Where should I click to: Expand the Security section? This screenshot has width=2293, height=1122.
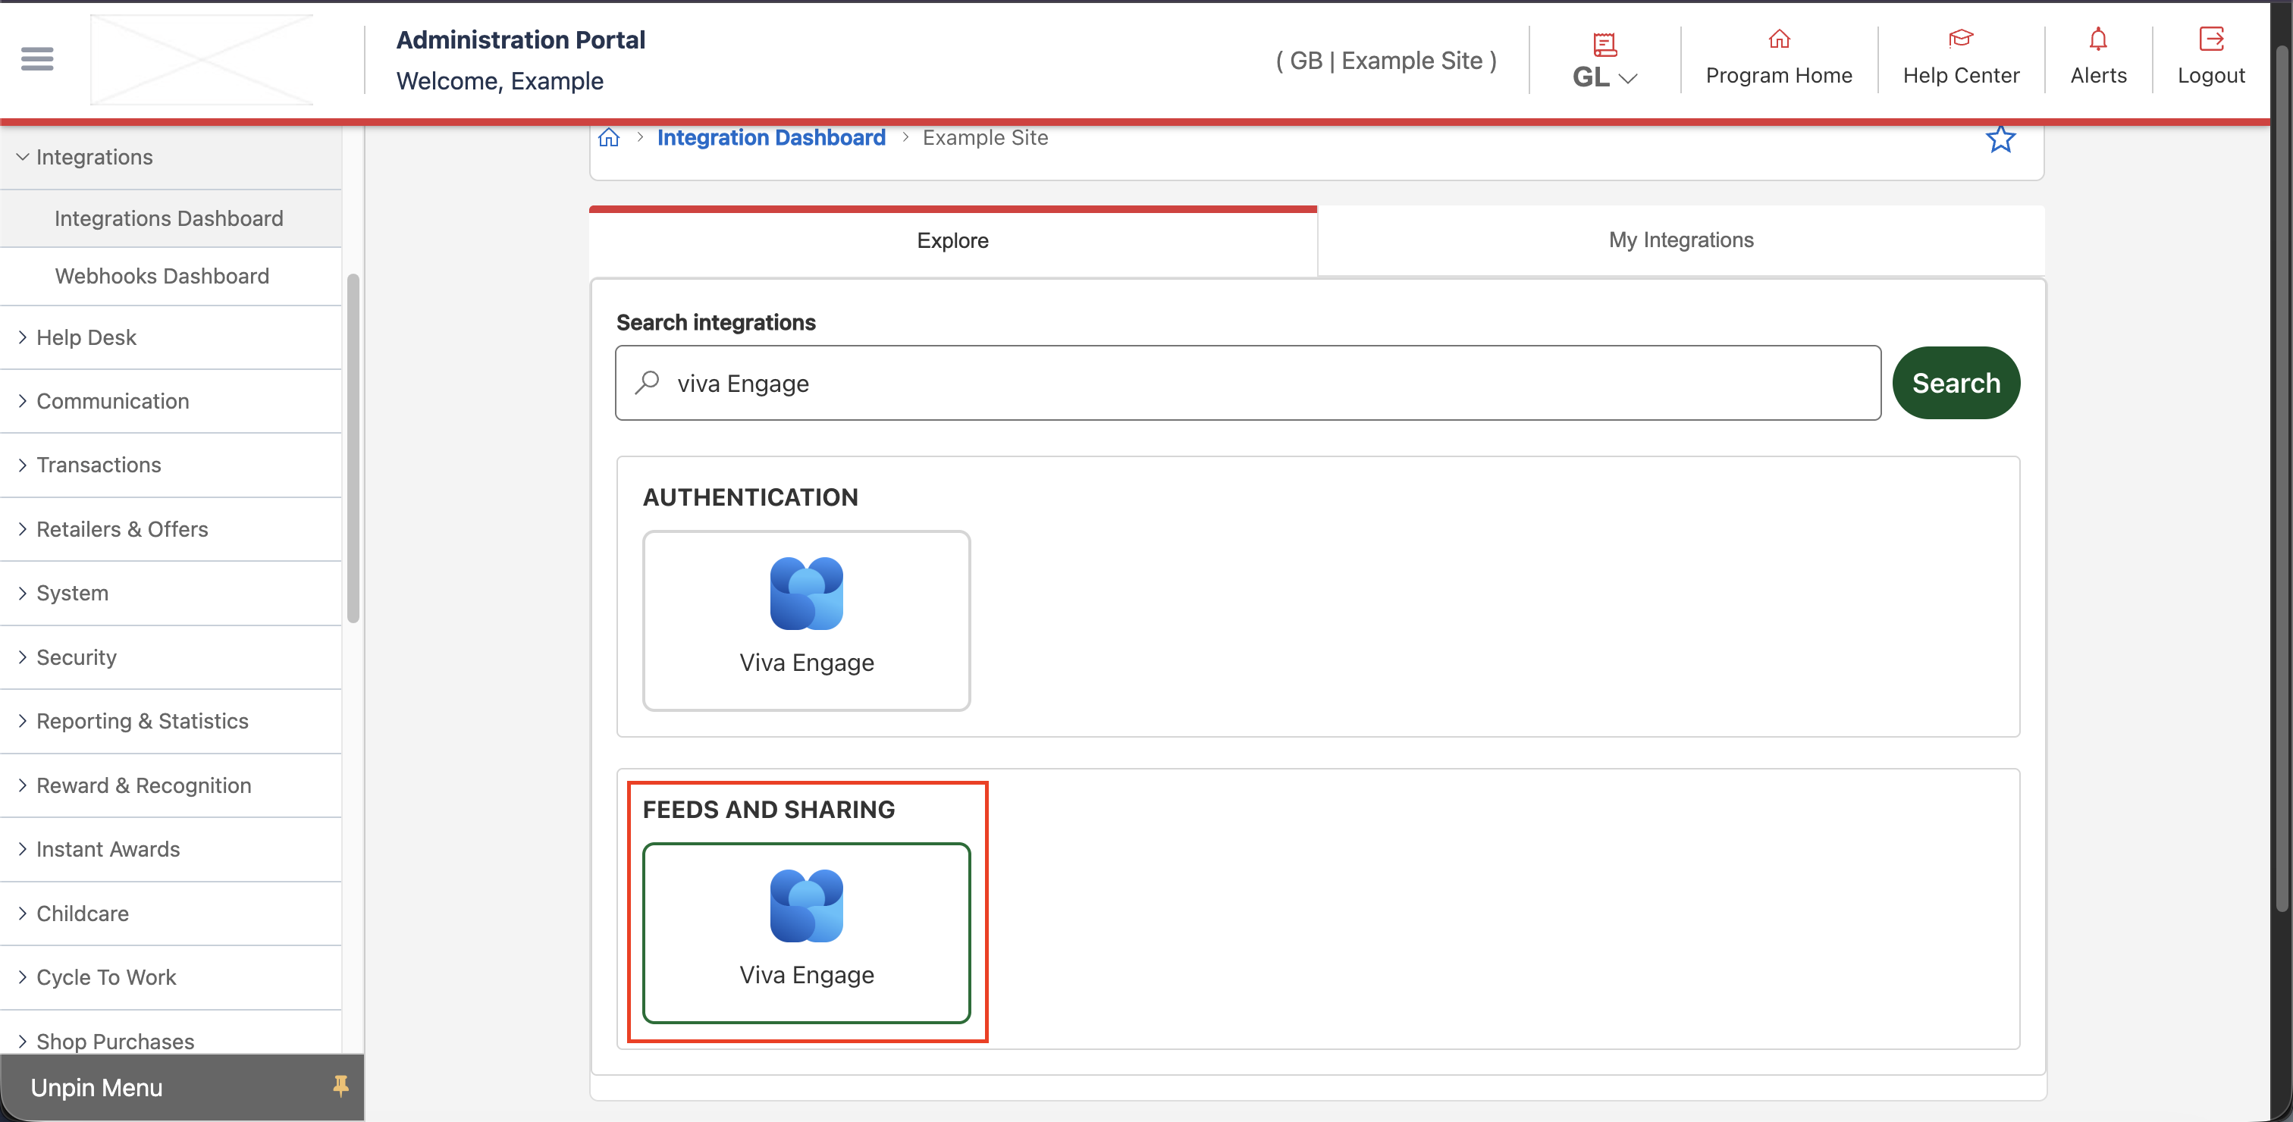[171, 657]
